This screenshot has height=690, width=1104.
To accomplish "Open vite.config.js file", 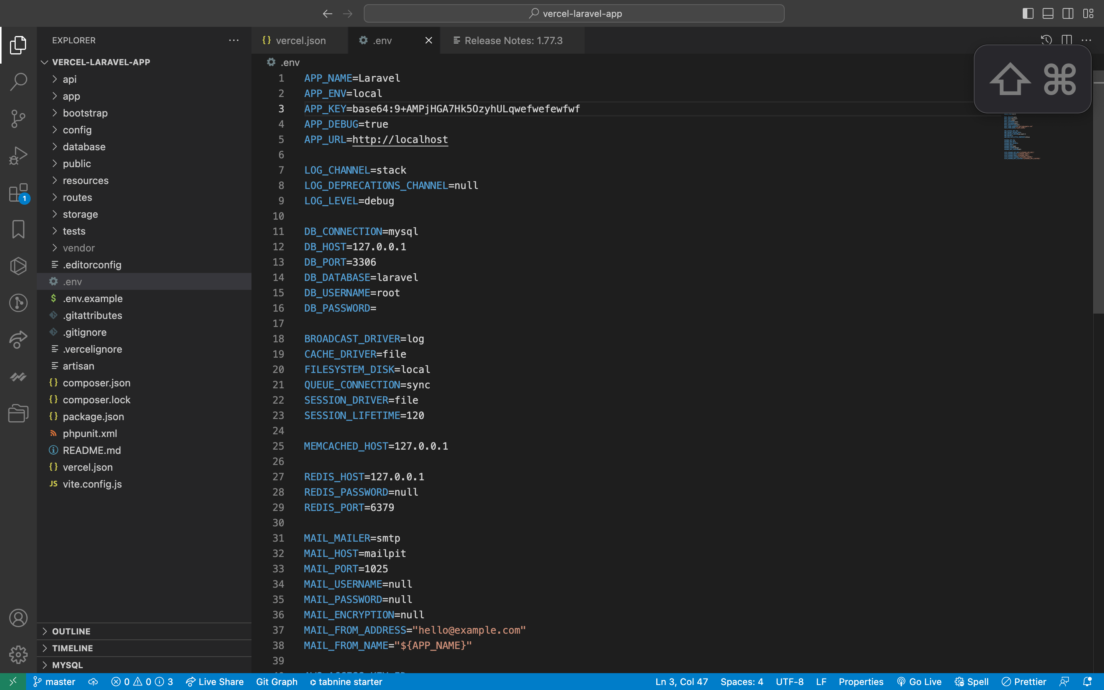I will (x=144, y=484).
